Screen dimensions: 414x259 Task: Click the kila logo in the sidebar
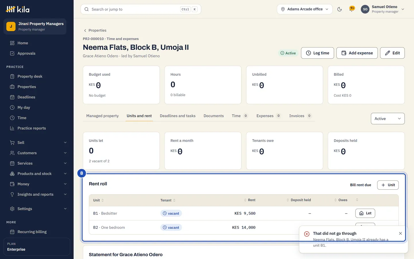click(x=18, y=9)
